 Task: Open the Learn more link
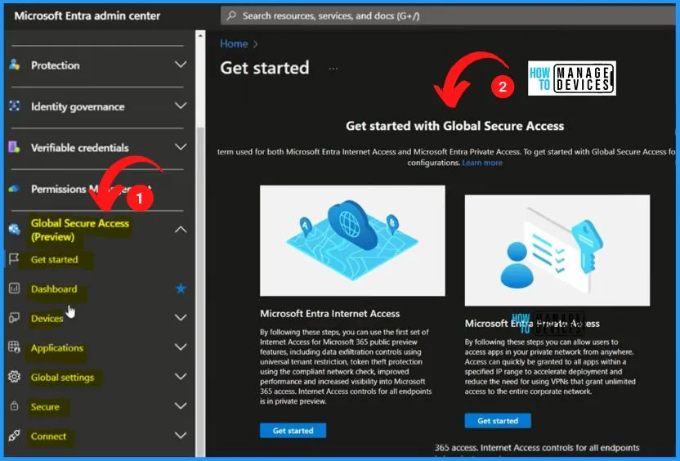click(x=482, y=163)
